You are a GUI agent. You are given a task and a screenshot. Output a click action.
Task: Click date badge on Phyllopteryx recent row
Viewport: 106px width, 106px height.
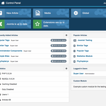click(x=59, y=61)
